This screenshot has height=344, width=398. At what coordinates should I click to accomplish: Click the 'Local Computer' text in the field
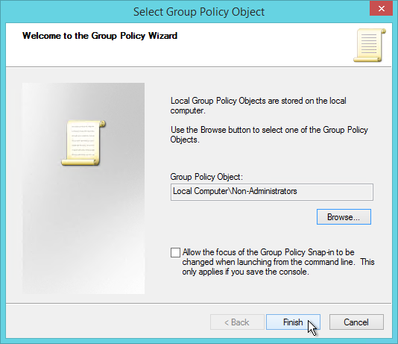point(200,191)
